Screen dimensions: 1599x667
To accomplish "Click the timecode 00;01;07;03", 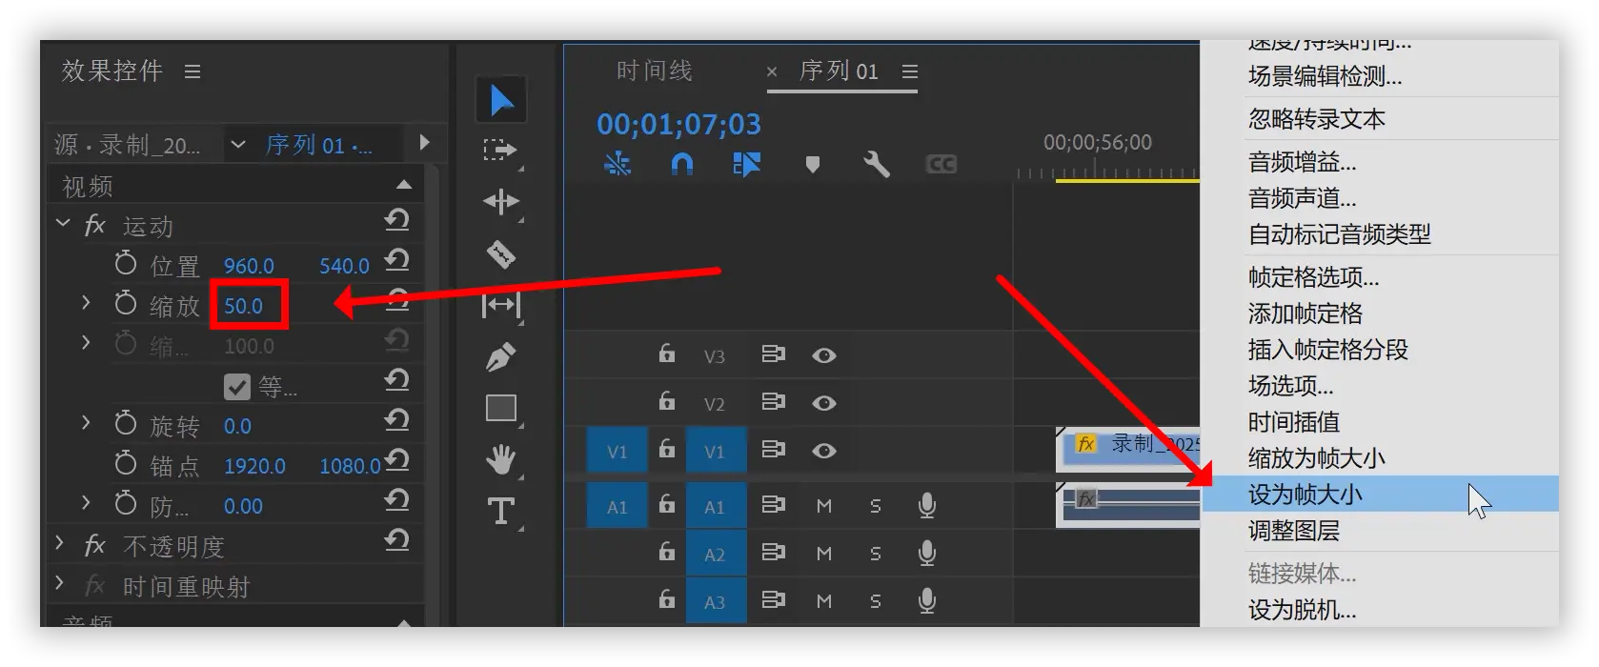I will tap(678, 125).
